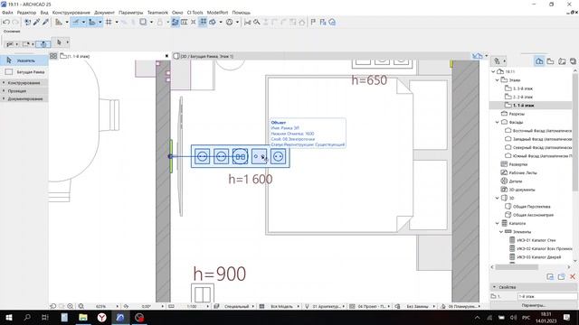579x325 pixels.
Task: Click the find and select magnifier icon
Action: click(x=257, y=22)
